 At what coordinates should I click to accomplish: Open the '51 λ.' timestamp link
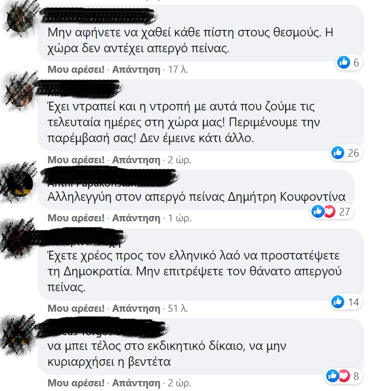pos(177,308)
